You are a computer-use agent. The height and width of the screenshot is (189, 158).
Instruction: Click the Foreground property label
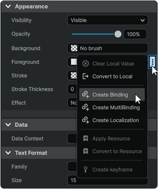click(25, 62)
